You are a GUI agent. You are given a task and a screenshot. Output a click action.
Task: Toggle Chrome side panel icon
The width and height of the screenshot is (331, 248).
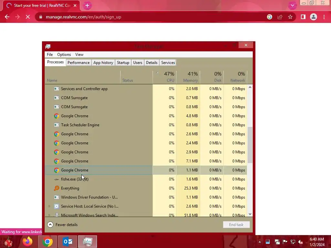(303, 17)
